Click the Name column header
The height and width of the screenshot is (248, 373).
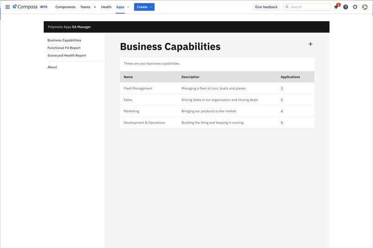(128, 77)
